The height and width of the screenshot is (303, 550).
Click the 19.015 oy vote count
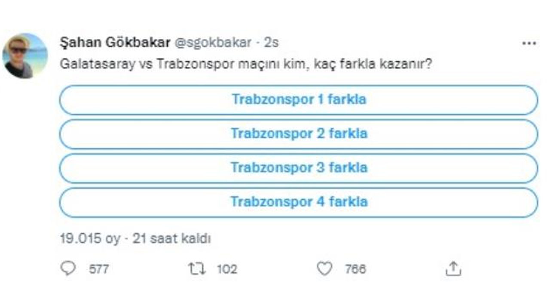tap(91, 239)
